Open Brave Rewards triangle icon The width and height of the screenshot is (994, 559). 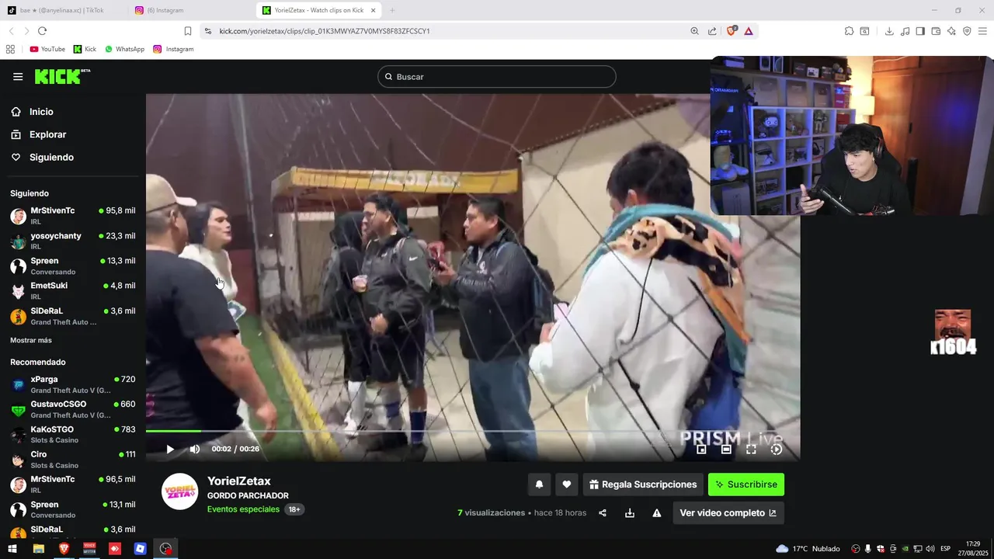749,31
